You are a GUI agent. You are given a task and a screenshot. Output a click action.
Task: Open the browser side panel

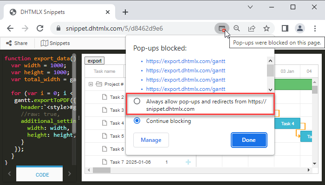point(285,28)
